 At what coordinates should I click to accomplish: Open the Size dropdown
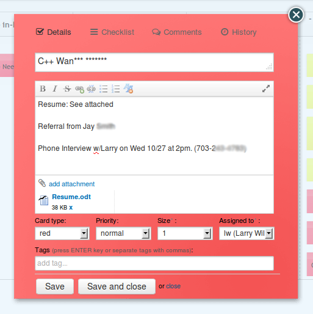[185, 233]
